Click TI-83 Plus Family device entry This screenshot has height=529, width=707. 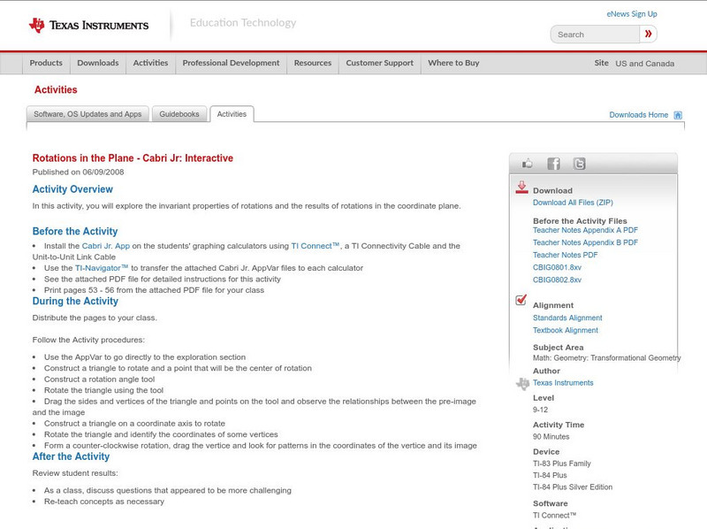562,464
